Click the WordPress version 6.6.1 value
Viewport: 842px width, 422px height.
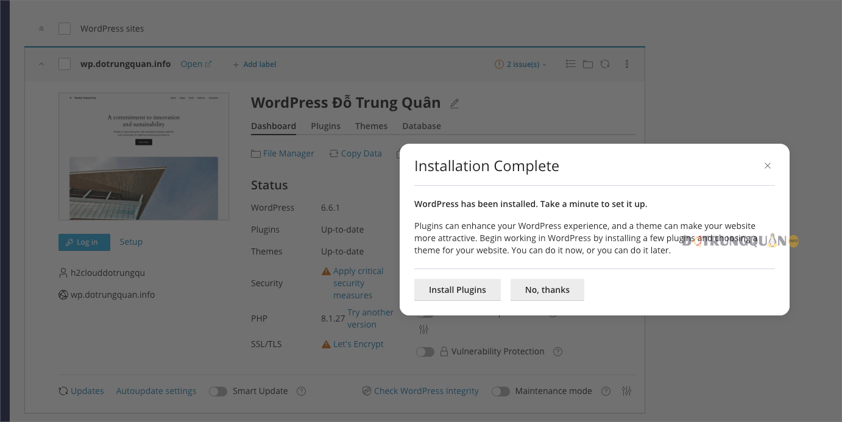[330, 208]
